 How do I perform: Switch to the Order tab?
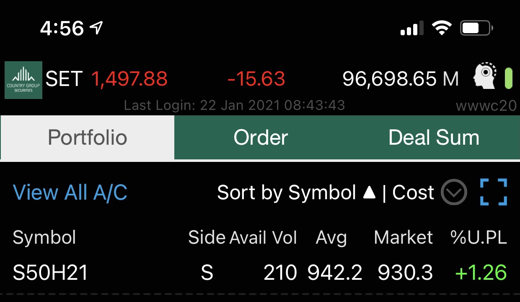pyautogui.click(x=261, y=138)
